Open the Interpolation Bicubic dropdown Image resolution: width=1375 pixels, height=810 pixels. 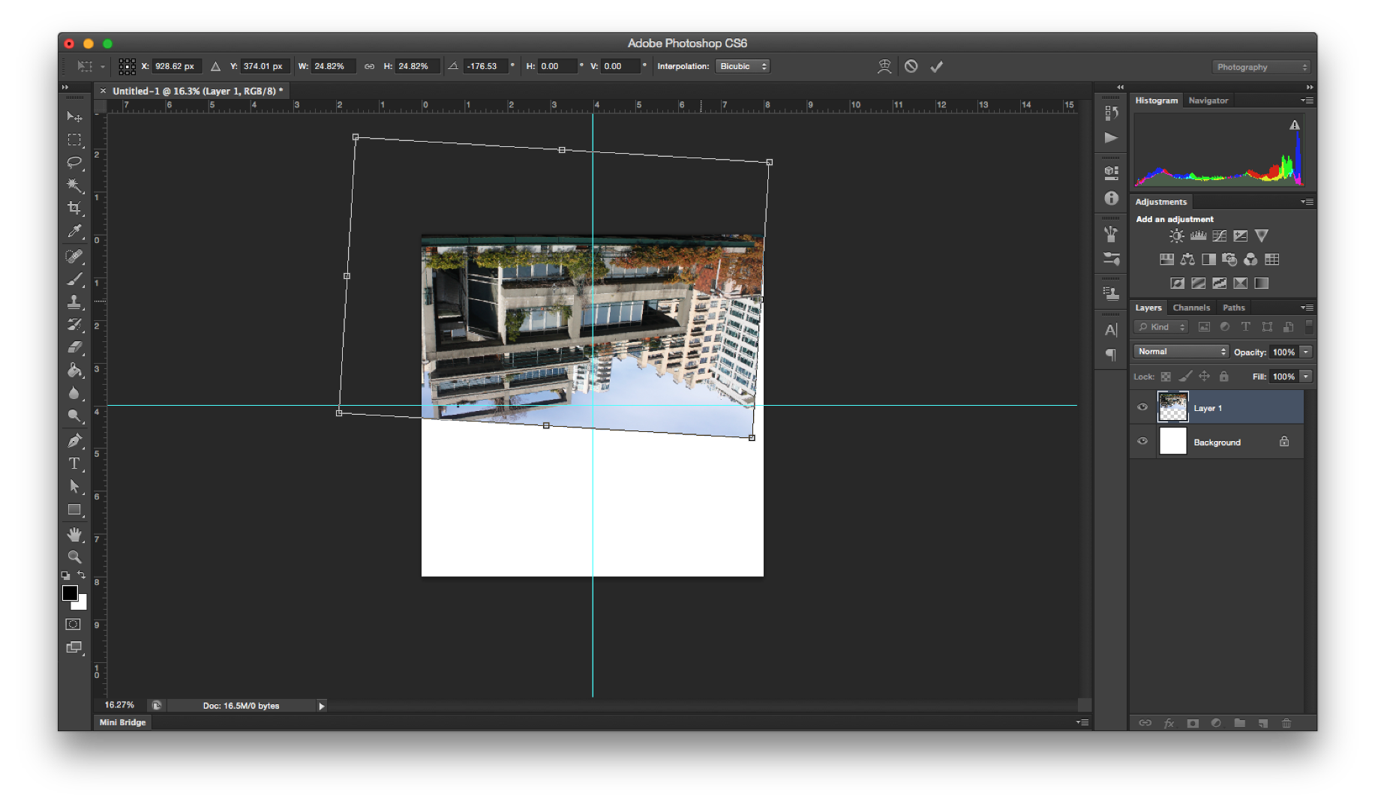coord(742,67)
